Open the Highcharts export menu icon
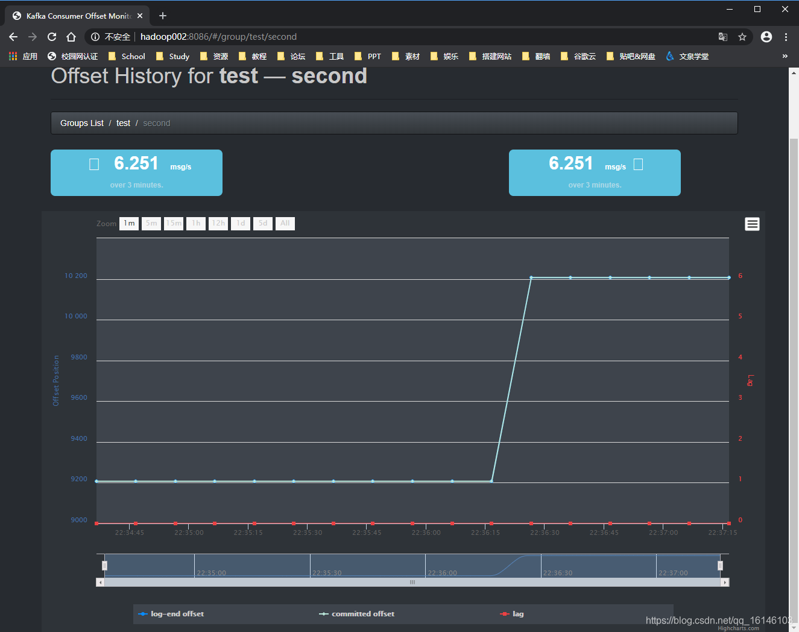The width and height of the screenshot is (799, 632). tap(752, 224)
